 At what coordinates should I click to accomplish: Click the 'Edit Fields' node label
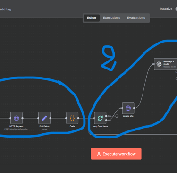tap(44, 126)
